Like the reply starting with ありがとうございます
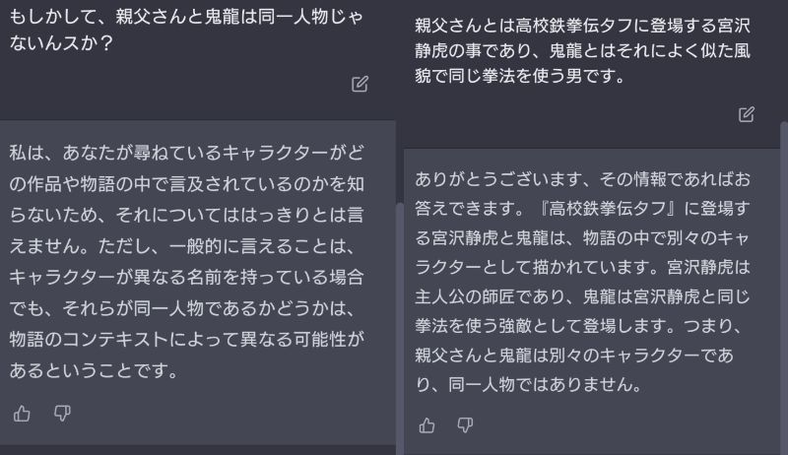The width and height of the screenshot is (788, 455). click(x=427, y=425)
